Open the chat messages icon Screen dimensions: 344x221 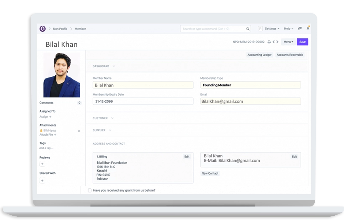(300, 28)
